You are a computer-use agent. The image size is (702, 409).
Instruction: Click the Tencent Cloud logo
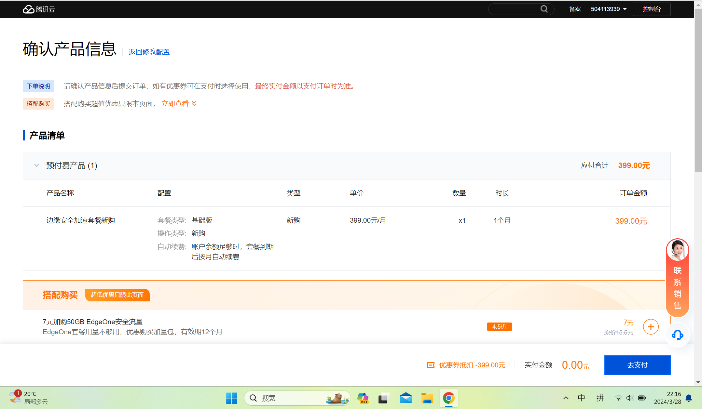pos(39,9)
